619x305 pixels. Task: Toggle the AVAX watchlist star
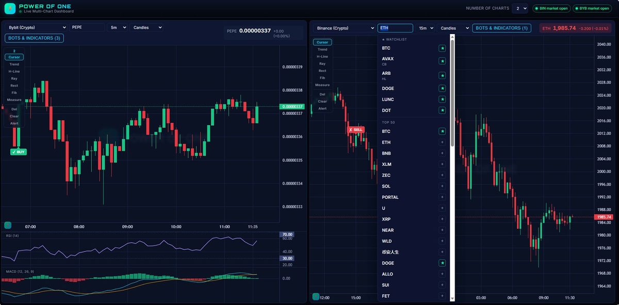(442, 61)
